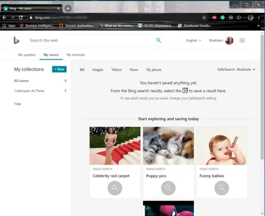Show more bookmarks overflow chevron
Viewport: 265px width, 216px height.
[x=259, y=25]
